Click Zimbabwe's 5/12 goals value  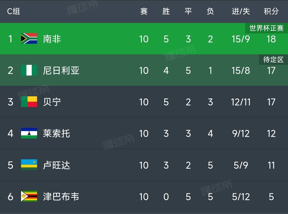point(241,197)
